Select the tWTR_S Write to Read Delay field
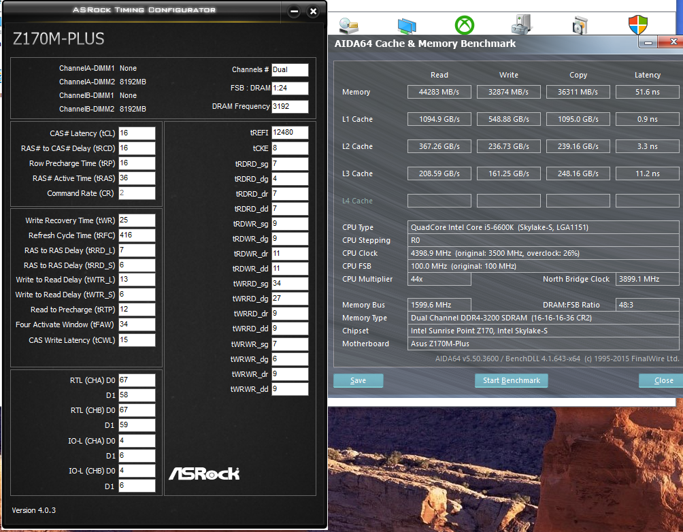The image size is (683, 532). tap(137, 295)
